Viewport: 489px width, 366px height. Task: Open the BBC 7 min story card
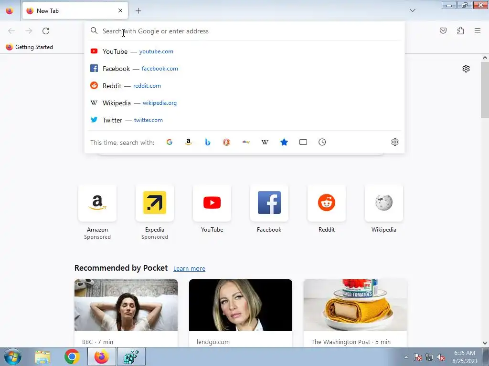[x=126, y=313]
